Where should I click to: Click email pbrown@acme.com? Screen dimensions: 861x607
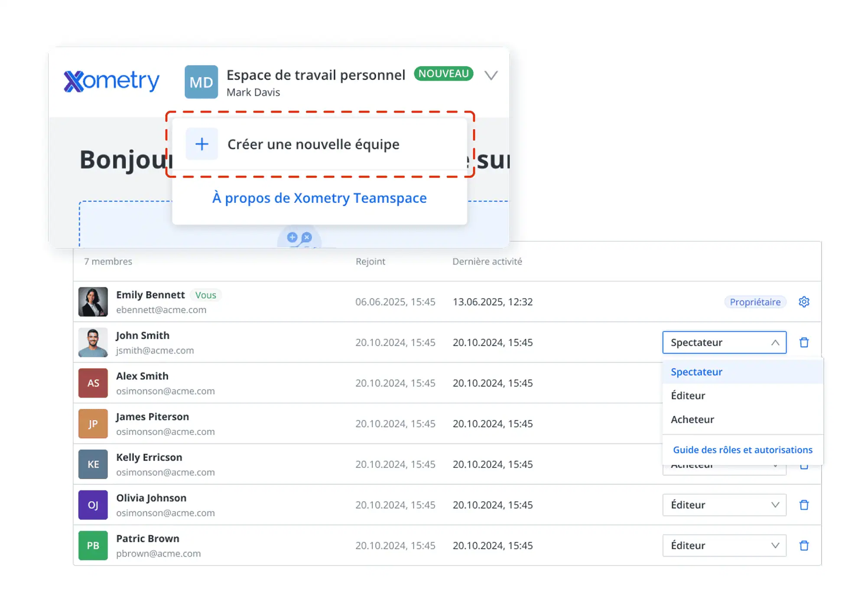158,554
